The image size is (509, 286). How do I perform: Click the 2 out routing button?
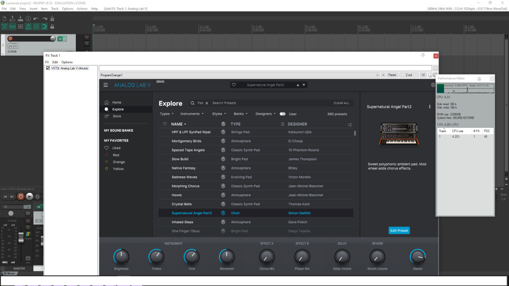[409, 75]
